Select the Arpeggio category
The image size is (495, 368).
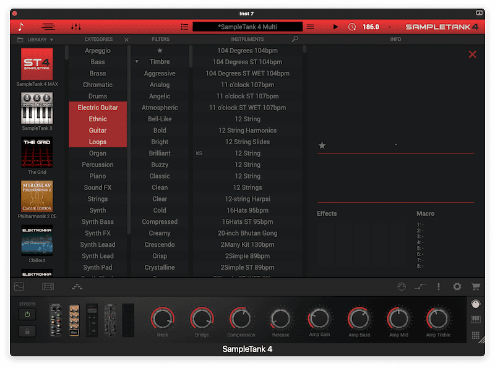click(98, 51)
